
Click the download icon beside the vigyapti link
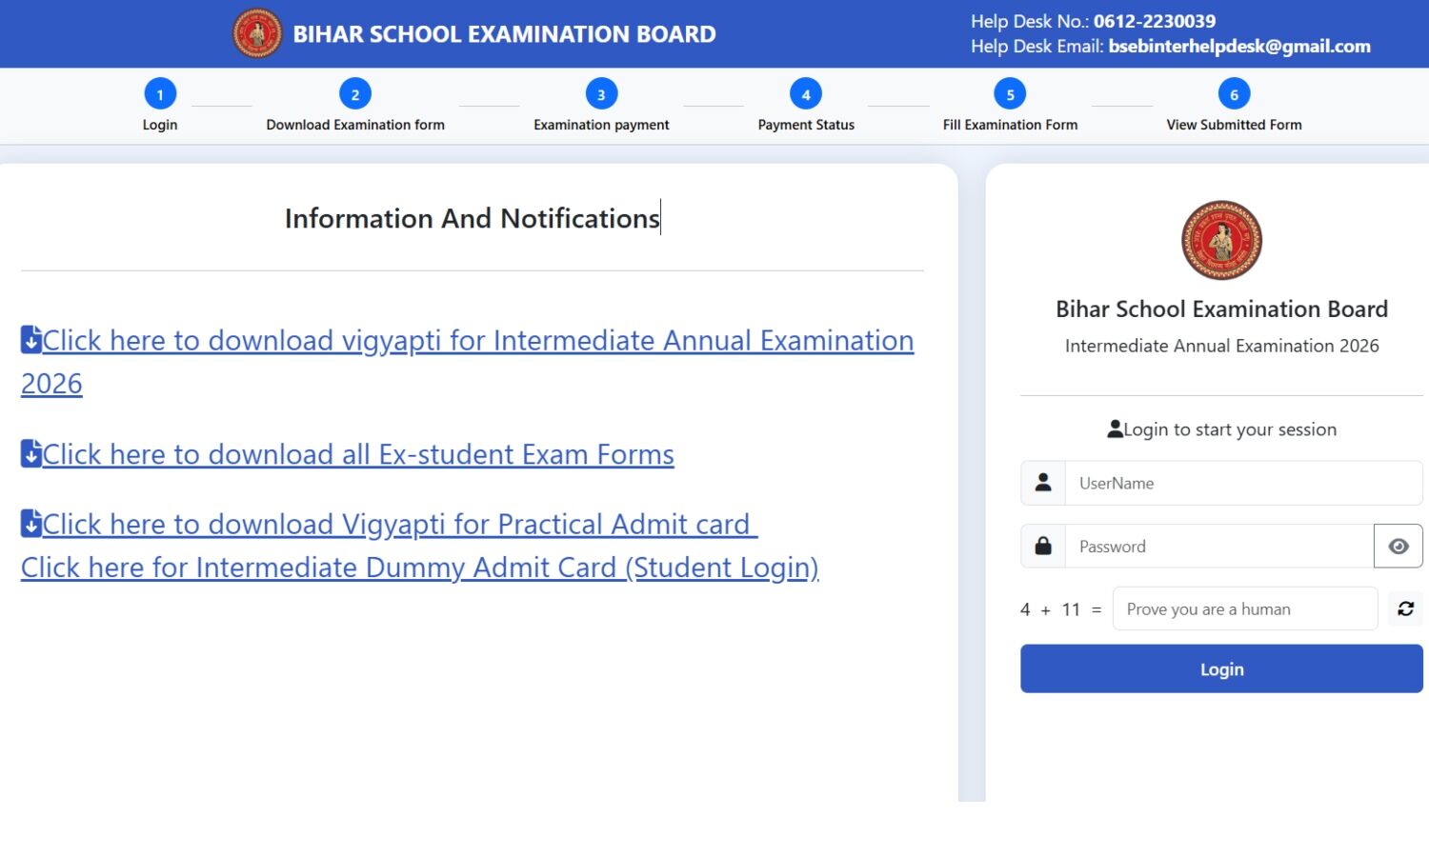(31, 340)
